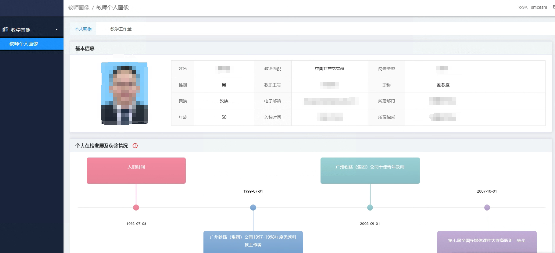Click the 教师个人画像 breadcrumb text
This screenshot has height=253, width=555.
112,7
